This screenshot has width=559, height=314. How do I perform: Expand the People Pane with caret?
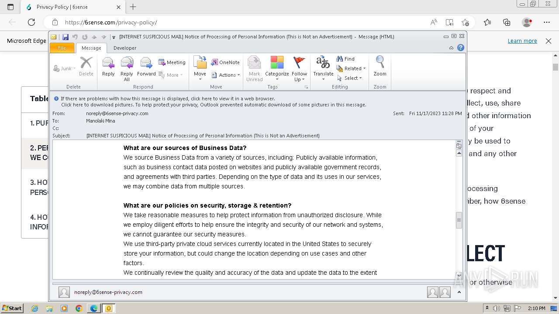click(459, 292)
